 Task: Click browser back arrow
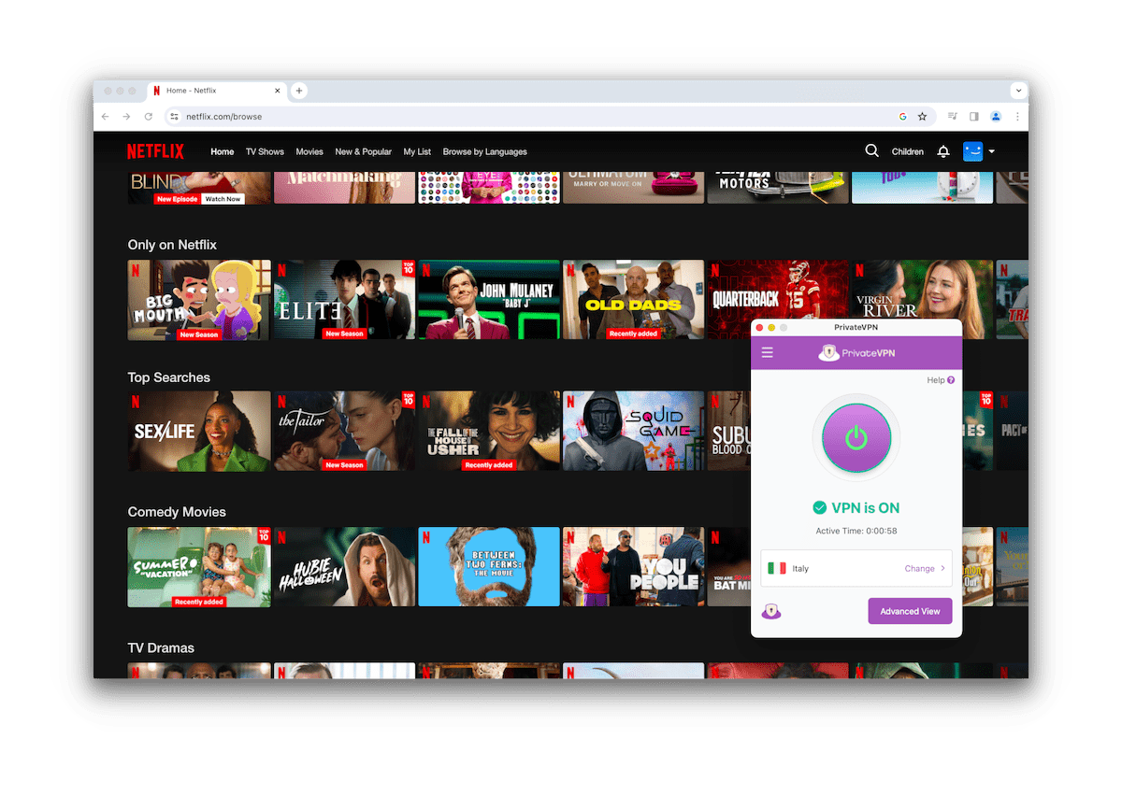[105, 117]
